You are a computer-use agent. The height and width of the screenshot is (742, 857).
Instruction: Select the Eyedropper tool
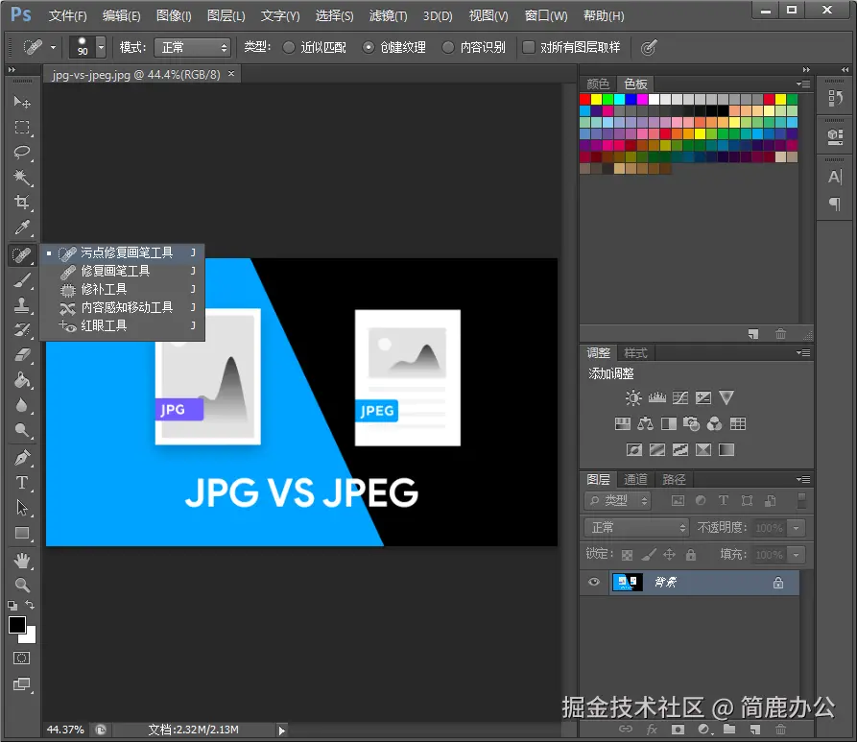(x=22, y=227)
